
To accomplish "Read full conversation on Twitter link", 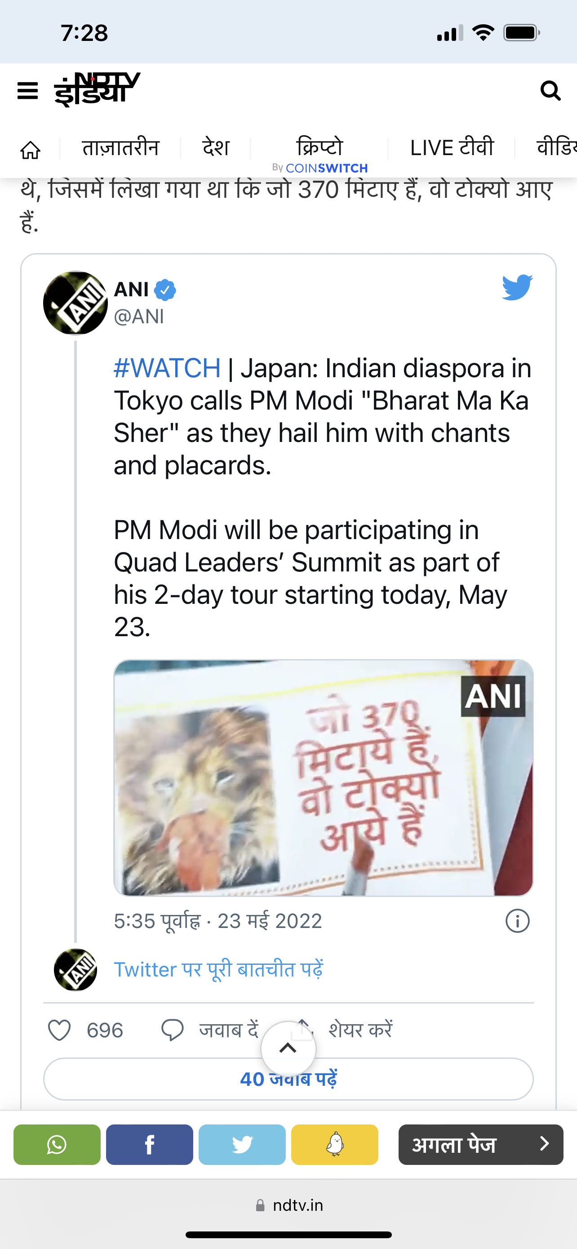I will (x=218, y=969).
